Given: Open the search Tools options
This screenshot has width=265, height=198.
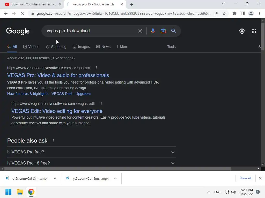Looking at the screenshot, I should (171, 47).
